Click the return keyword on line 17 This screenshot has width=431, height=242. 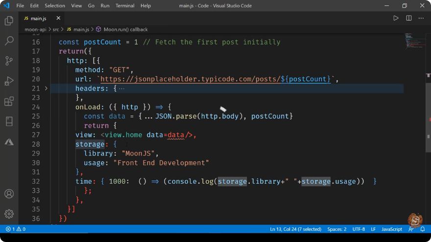[71, 51]
